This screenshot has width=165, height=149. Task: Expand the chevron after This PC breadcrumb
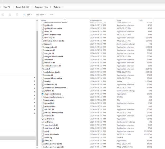tap(13, 7)
